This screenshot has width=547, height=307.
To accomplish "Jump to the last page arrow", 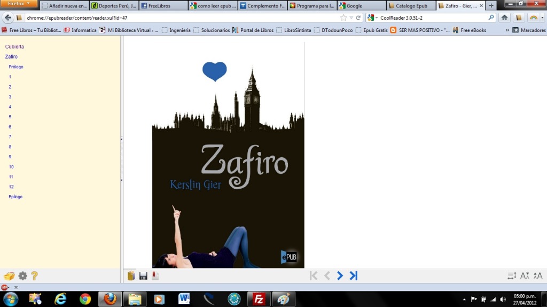I will (x=353, y=276).
